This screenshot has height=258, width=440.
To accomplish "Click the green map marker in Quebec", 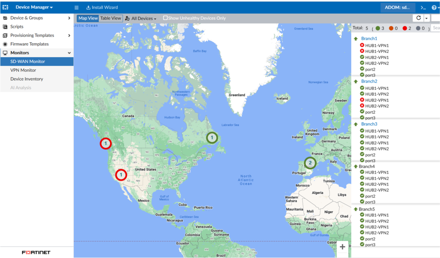I will [x=212, y=138].
